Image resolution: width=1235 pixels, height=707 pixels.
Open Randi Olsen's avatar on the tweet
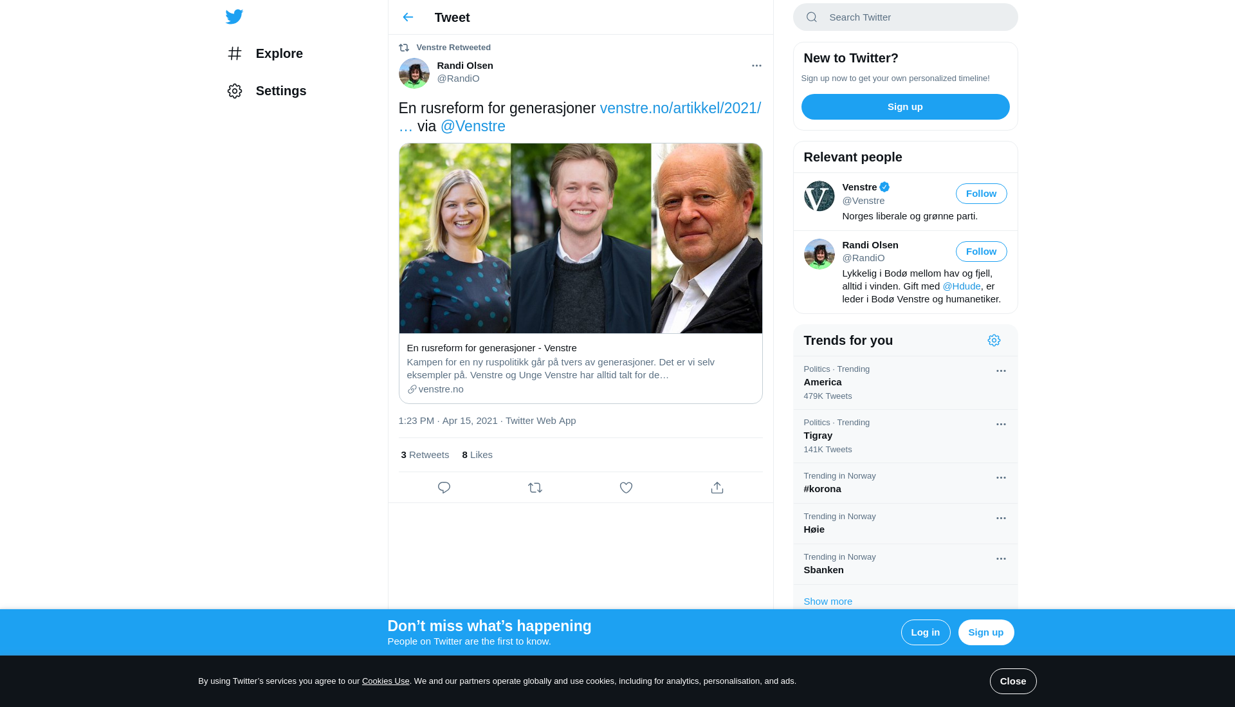[x=414, y=73]
